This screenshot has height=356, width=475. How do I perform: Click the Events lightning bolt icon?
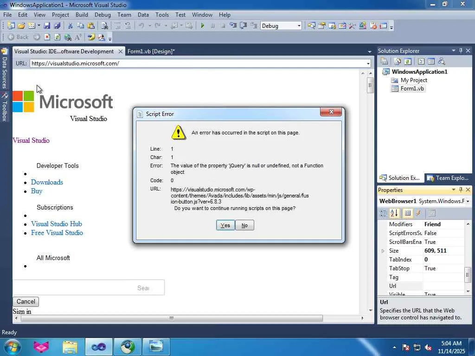pyautogui.click(x=418, y=213)
